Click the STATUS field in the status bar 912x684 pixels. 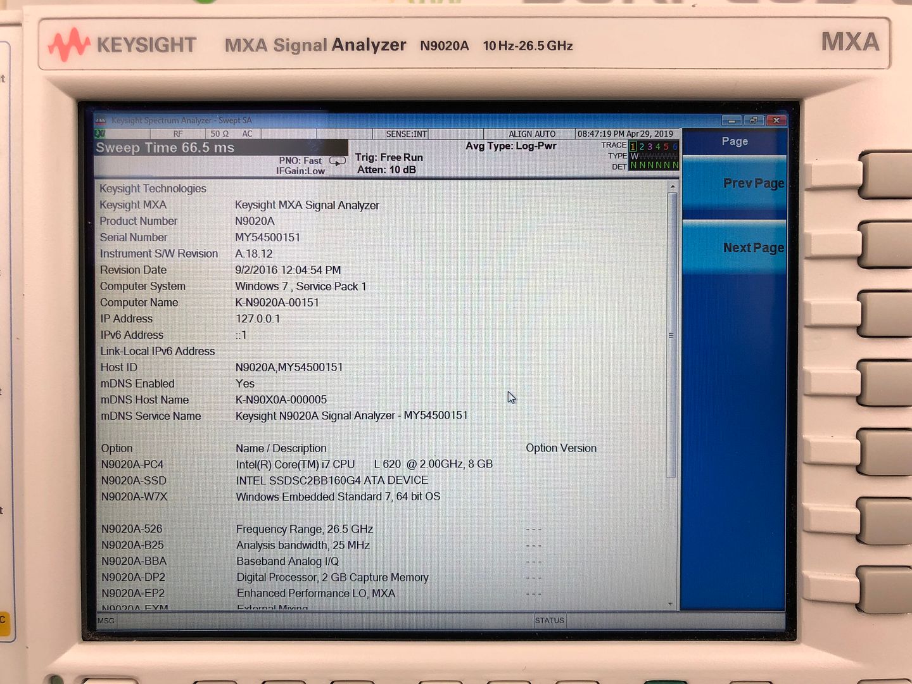(x=549, y=621)
